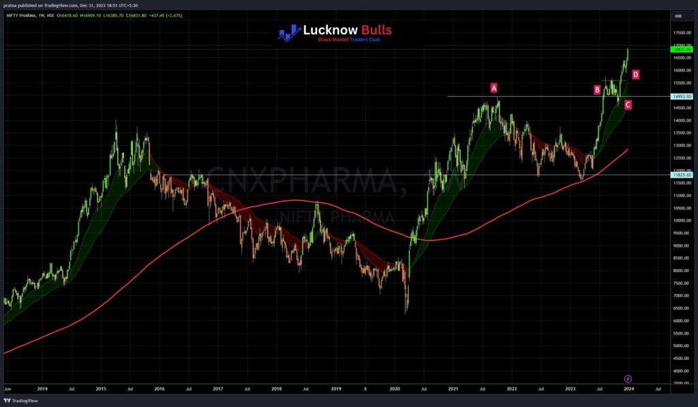Click the 2020 label on time axis
Image resolution: width=698 pixels, height=407 pixels.
coord(395,390)
